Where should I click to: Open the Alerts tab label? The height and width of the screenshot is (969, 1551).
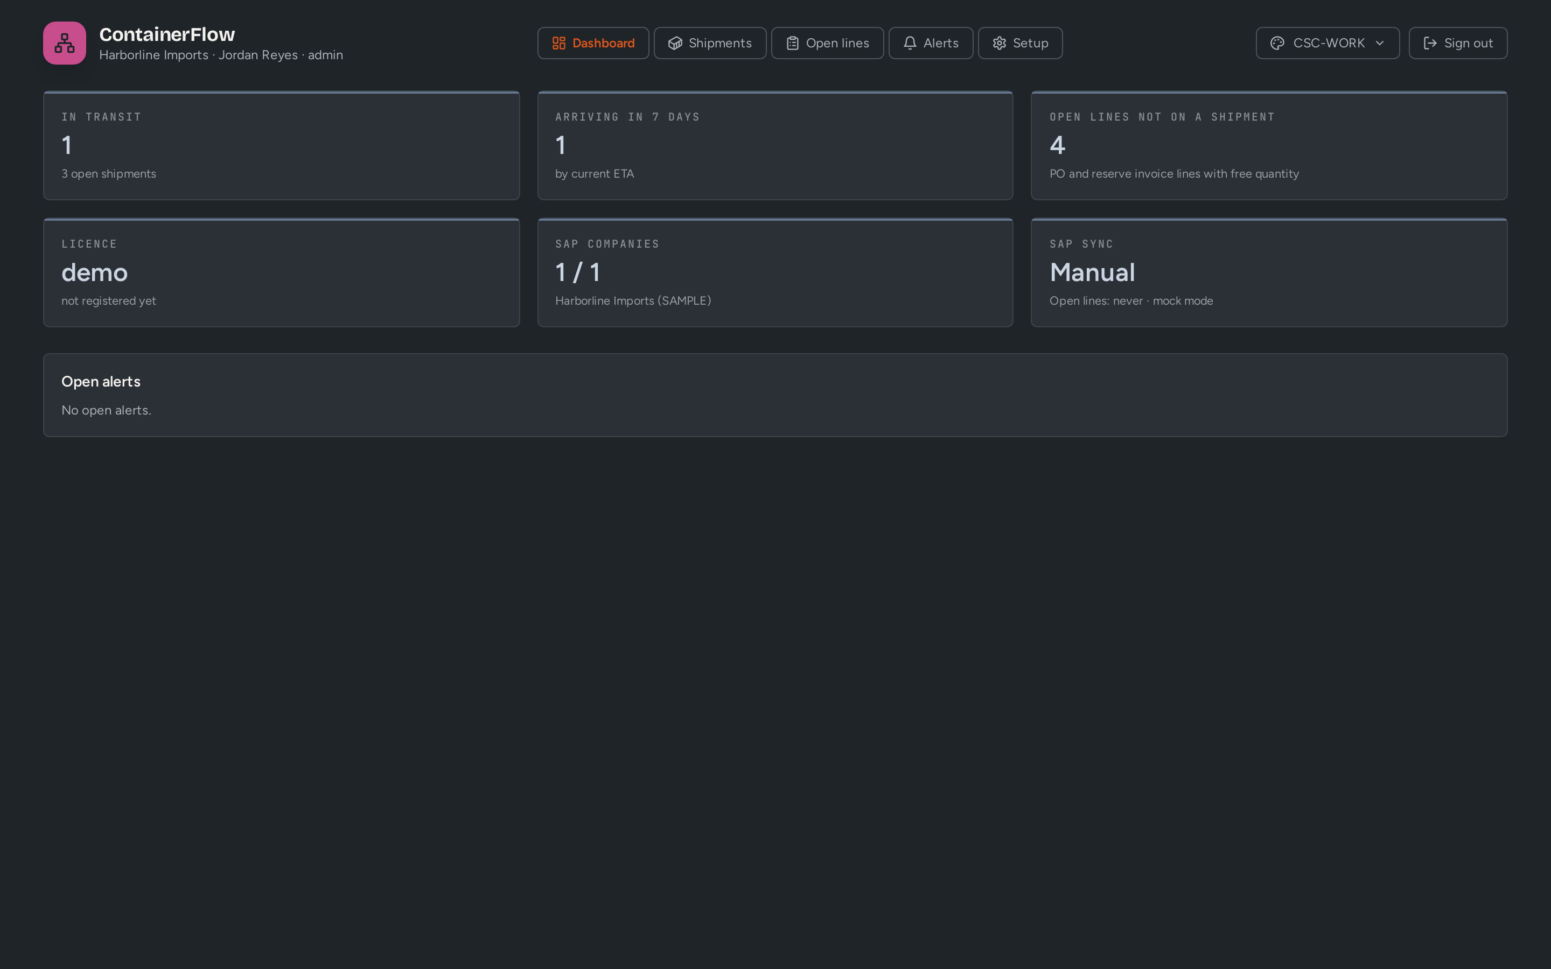tap(941, 43)
